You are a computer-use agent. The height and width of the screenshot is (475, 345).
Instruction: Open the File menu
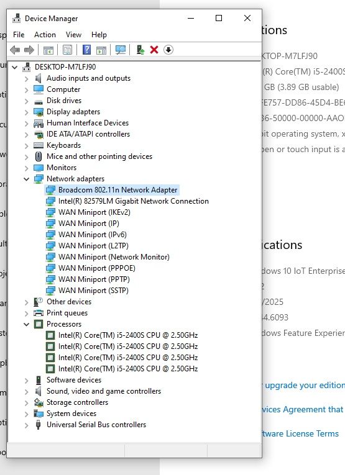point(19,35)
